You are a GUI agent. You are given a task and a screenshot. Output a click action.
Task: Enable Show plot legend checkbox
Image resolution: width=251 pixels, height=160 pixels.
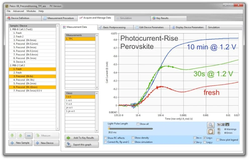tap(218, 140)
